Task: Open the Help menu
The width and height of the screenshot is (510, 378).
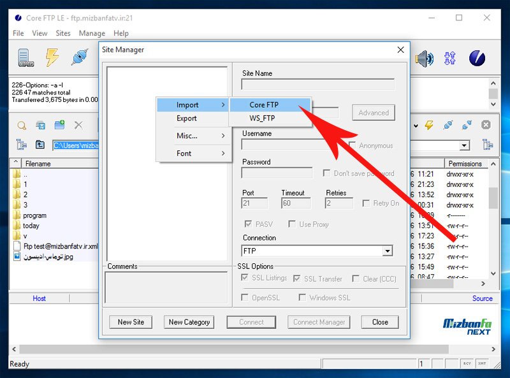Action: pyautogui.click(x=121, y=33)
